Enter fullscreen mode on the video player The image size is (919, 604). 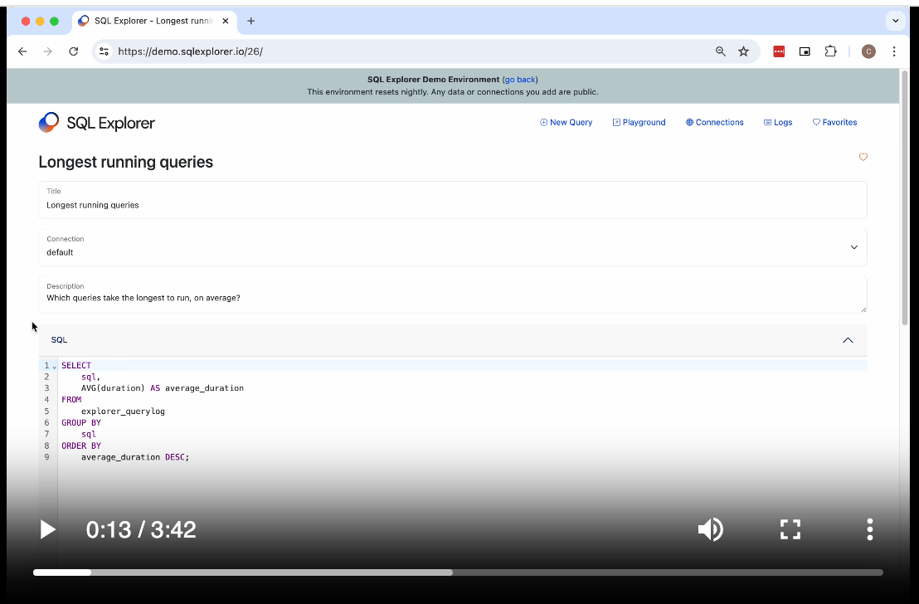point(790,528)
